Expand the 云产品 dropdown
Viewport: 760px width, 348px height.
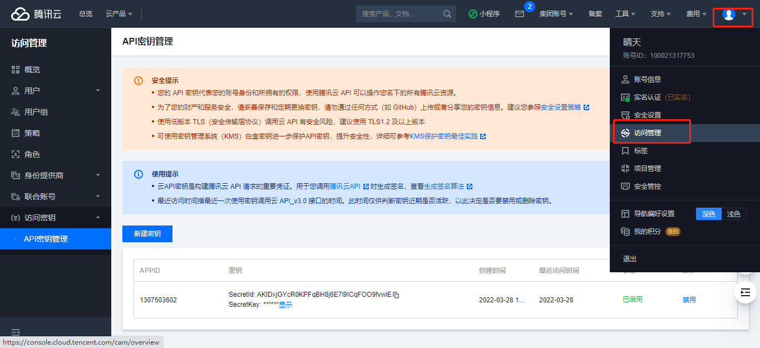tap(119, 14)
